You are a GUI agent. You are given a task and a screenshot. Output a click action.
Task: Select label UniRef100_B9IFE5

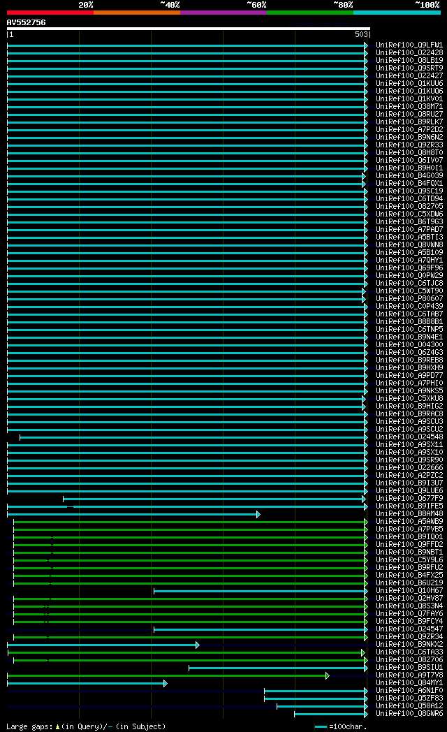[x=409, y=506]
